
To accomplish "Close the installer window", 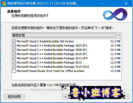I will [x=126, y=3].
